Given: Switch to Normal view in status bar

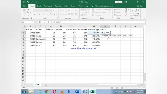Looking at the screenshot, I should [112, 88].
